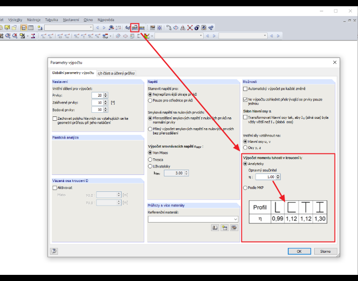This screenshot has width=358, height=281.
Task: Select Přímý výpočet smykových napětí radio
Action: 150,129
